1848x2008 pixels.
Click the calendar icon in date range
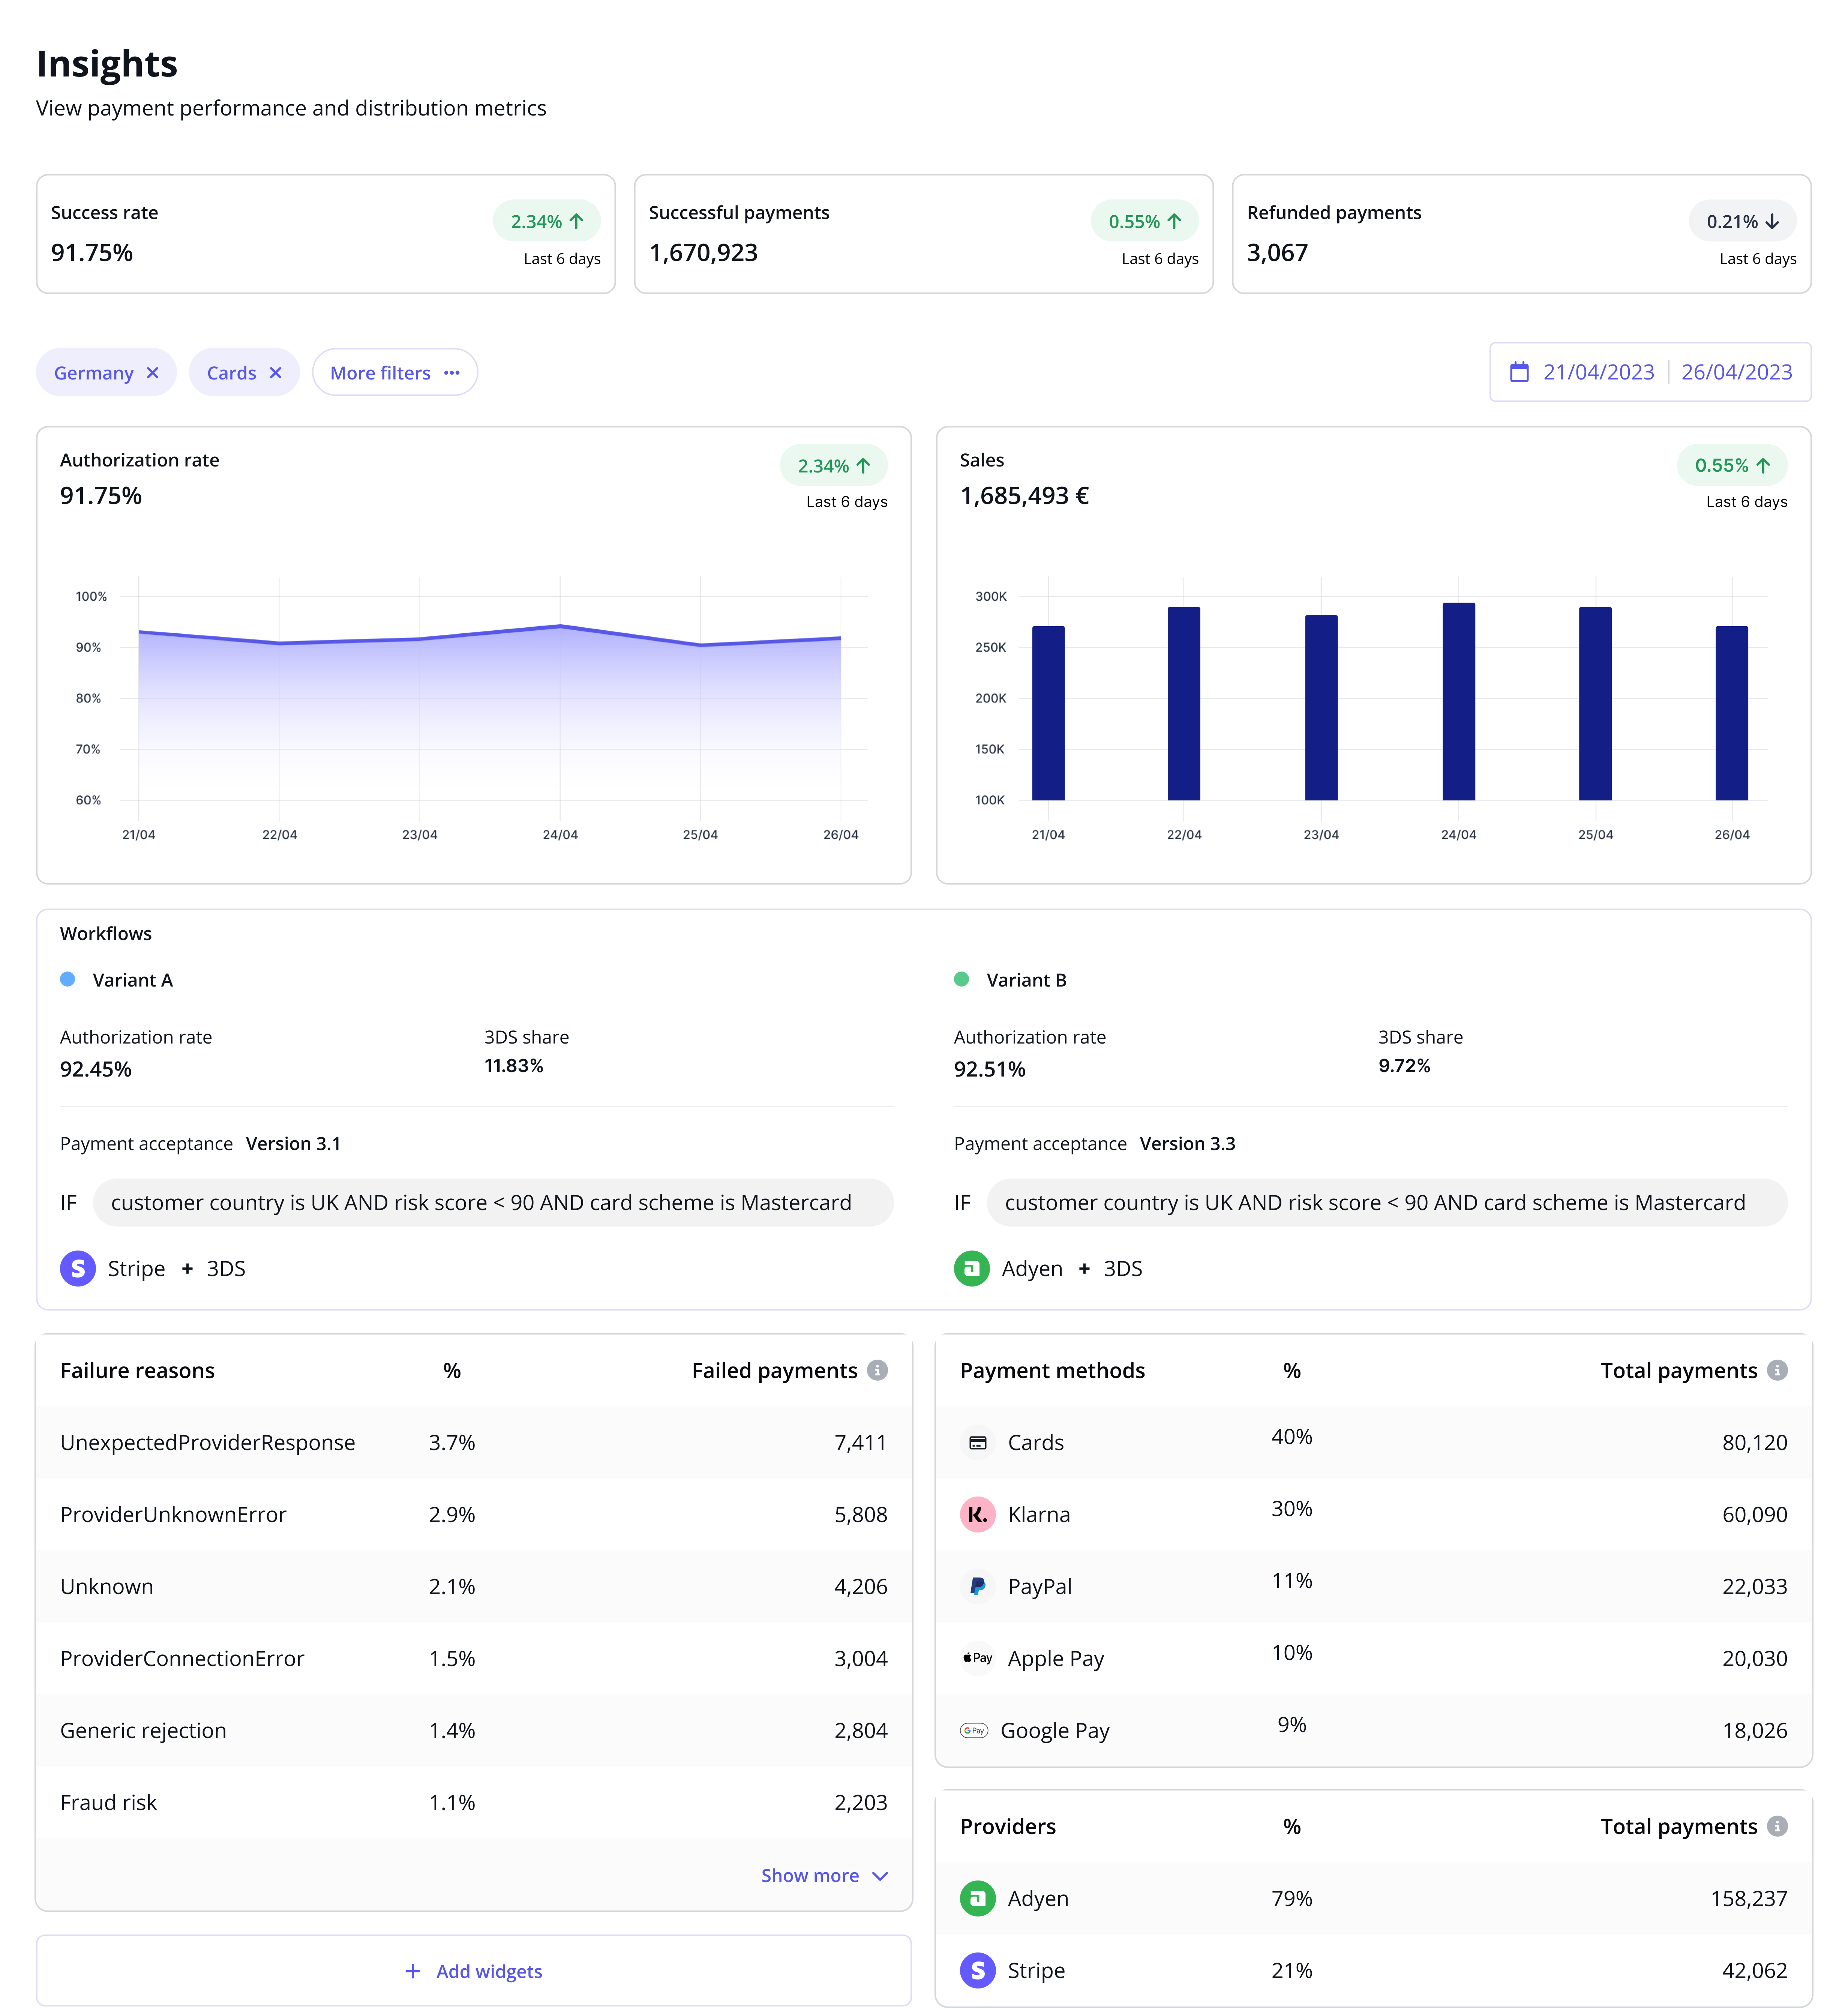1519,372
